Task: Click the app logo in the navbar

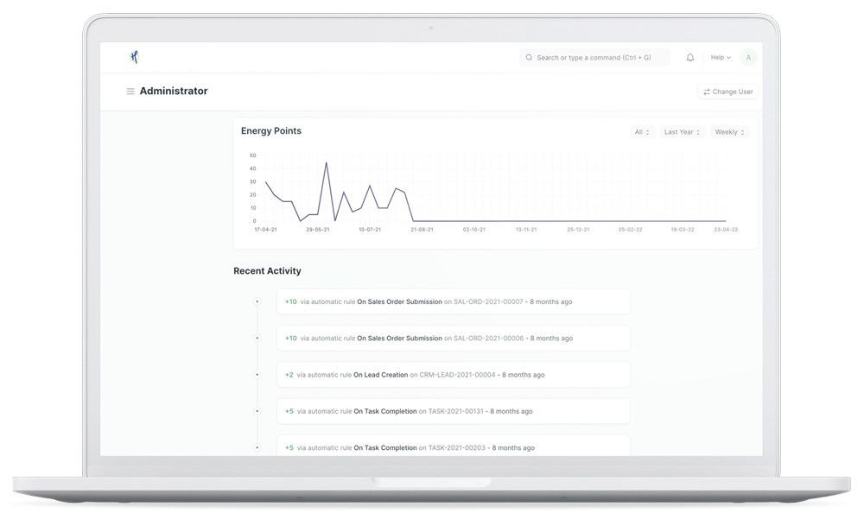Action: click(134, 57)
